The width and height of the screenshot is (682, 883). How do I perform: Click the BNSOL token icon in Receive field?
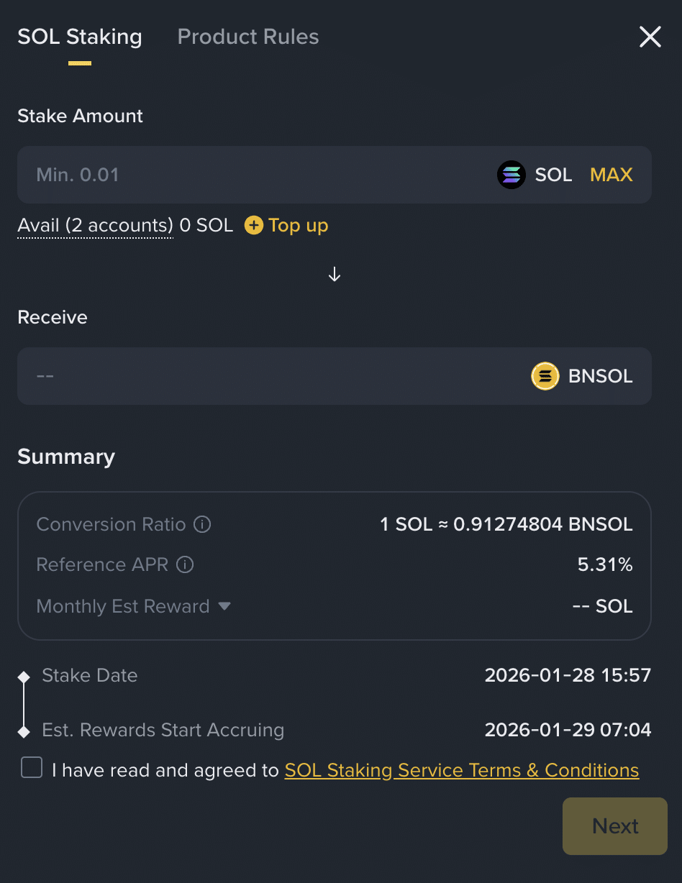coord(545,375)
